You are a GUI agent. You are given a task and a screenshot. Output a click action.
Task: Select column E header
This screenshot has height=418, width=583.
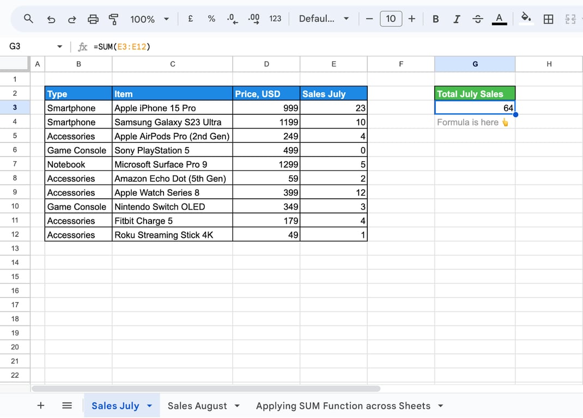point(333,64)
